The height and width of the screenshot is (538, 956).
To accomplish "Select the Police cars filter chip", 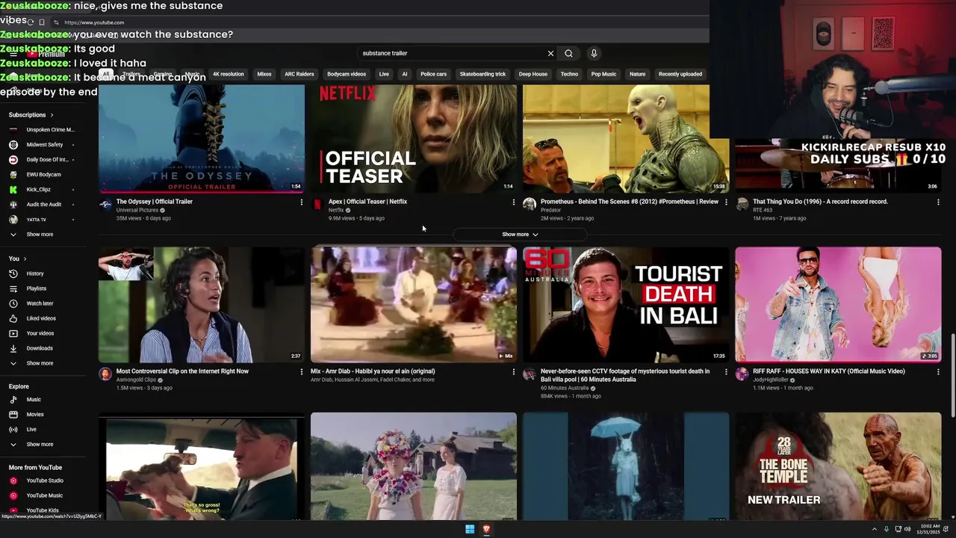I will click(433, 74).
